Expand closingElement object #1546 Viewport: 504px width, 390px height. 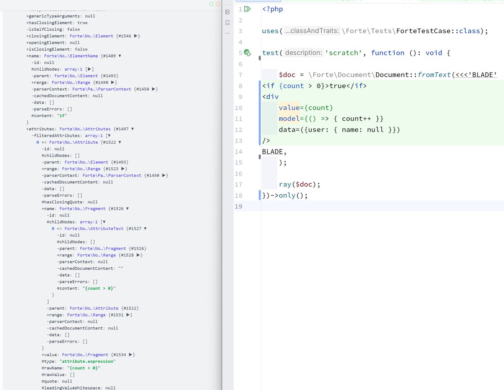click(x=136, y=36)
